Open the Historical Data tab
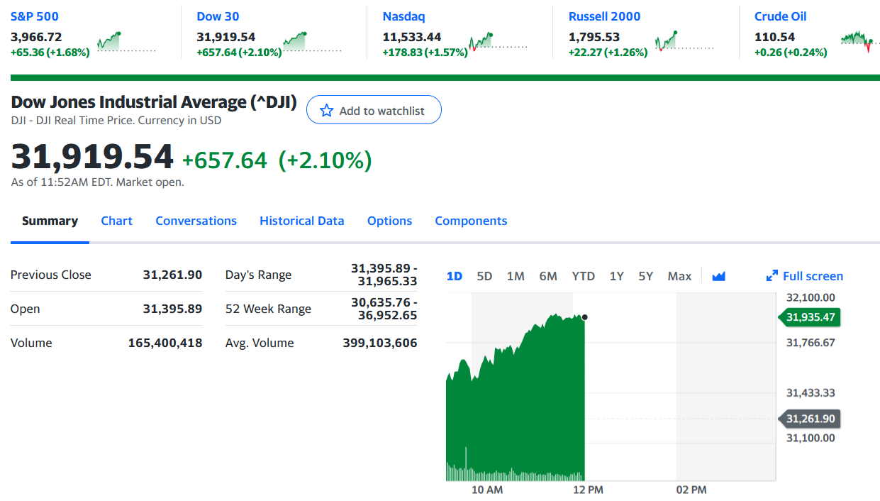This screenshot has height=501, width=880. click(x=302, y=221)
